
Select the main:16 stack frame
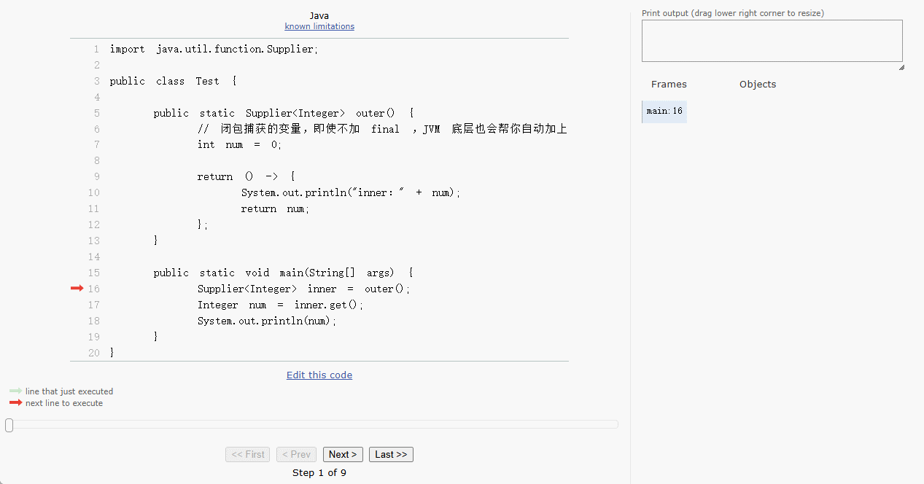[664, 112]
